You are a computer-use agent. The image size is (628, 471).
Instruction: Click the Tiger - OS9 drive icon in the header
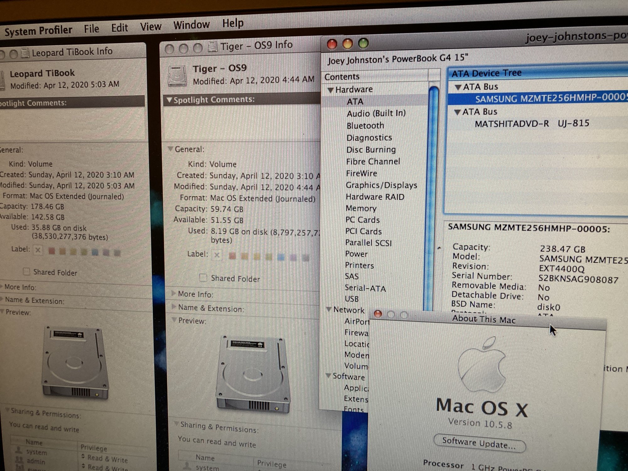point(177,76)
